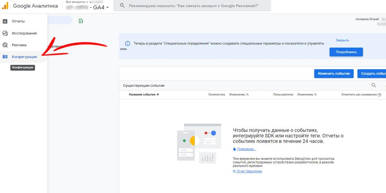Click the Создать событие button

(x=372, y=74)
